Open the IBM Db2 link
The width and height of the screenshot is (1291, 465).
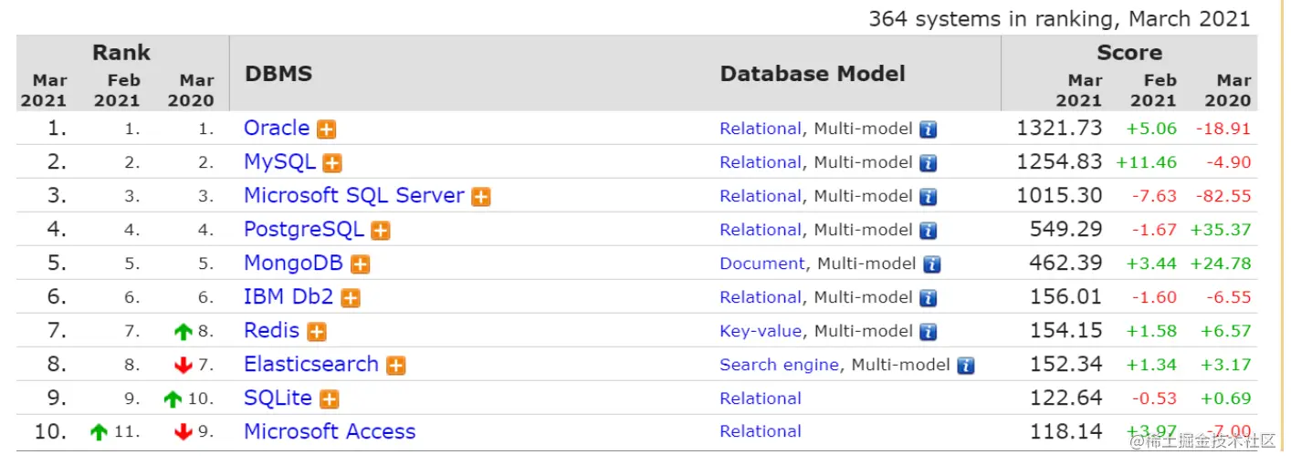click(289, 297)
